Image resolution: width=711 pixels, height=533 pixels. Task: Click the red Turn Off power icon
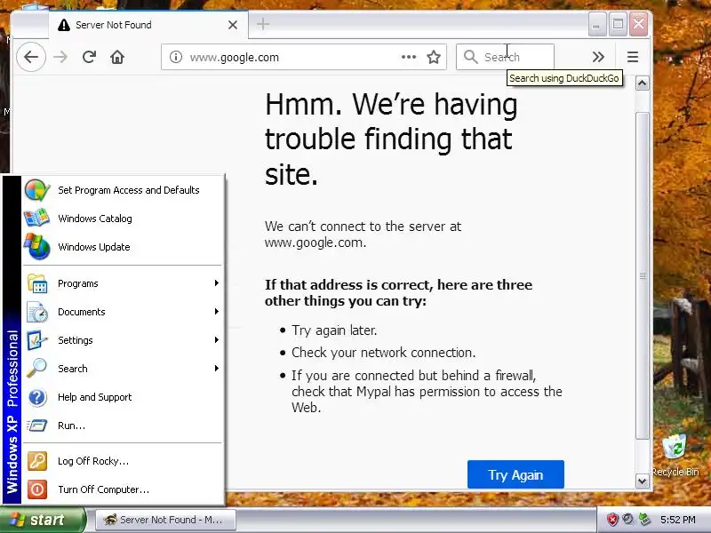click(x=37, y=489)
